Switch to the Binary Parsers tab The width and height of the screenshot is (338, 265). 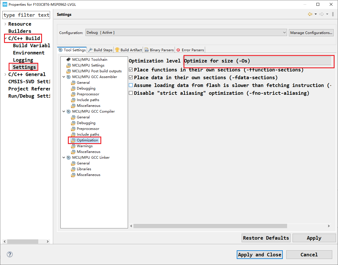click(159, 50)
